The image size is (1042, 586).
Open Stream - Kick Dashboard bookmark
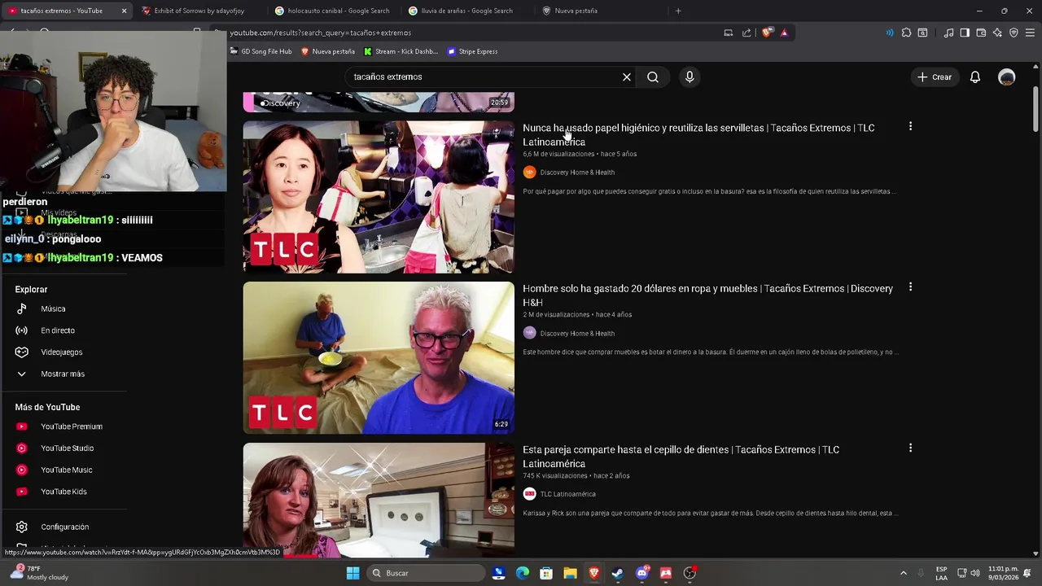click(401, 51)
